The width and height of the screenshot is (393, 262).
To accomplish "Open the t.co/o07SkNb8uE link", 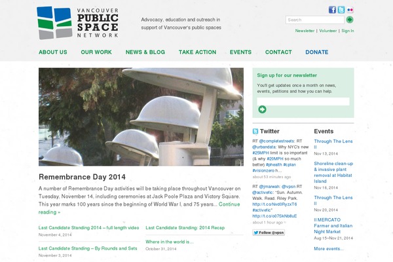I will pos(274,216).
